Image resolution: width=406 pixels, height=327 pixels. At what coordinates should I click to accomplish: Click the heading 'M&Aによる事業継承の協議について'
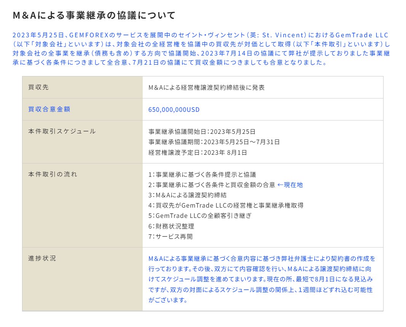(x=94, y=15)
